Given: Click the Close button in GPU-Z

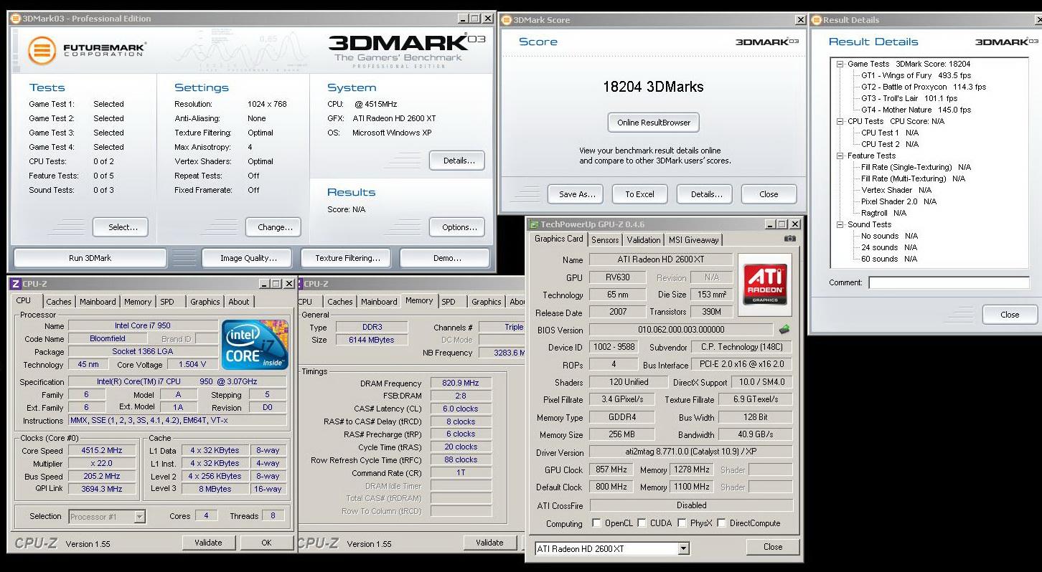Looking at the screenshot, I should [773, 547].
